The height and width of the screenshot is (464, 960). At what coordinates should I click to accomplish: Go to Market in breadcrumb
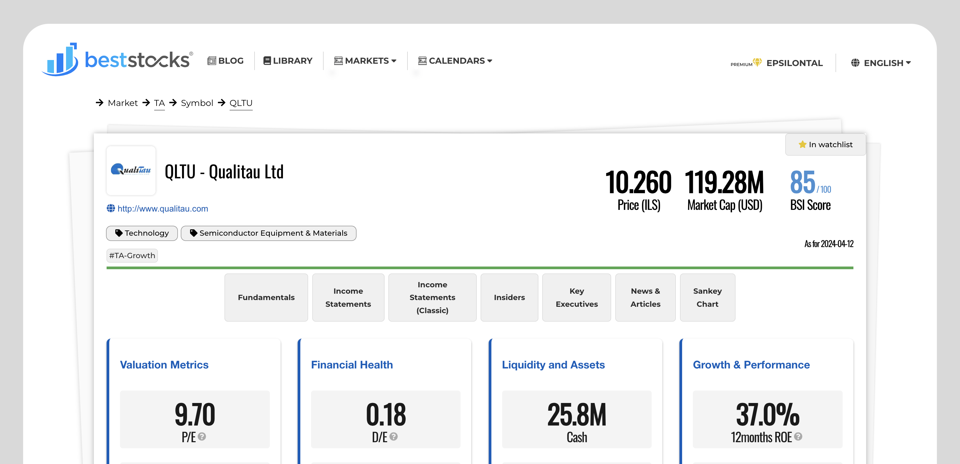pos(123,103)
